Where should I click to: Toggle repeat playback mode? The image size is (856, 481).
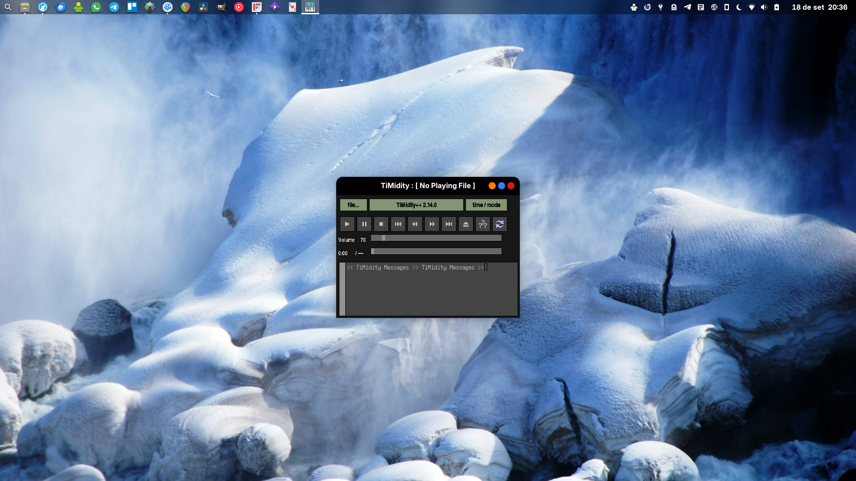pos(499,224)
